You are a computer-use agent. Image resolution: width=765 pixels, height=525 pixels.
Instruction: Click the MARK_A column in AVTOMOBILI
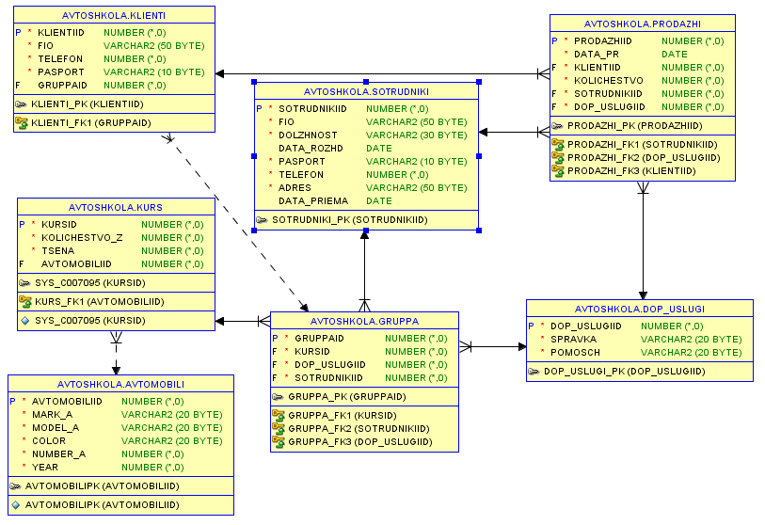pyautogui.click(x=52, y=415)
